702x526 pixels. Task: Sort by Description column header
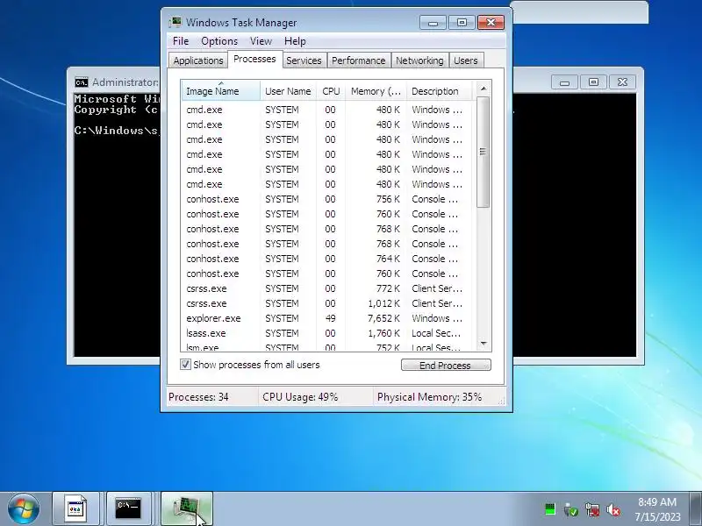[x=439, y=91]
